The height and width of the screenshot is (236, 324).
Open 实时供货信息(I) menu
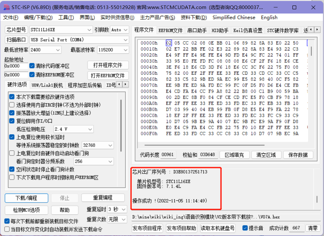tap(117, 17)
